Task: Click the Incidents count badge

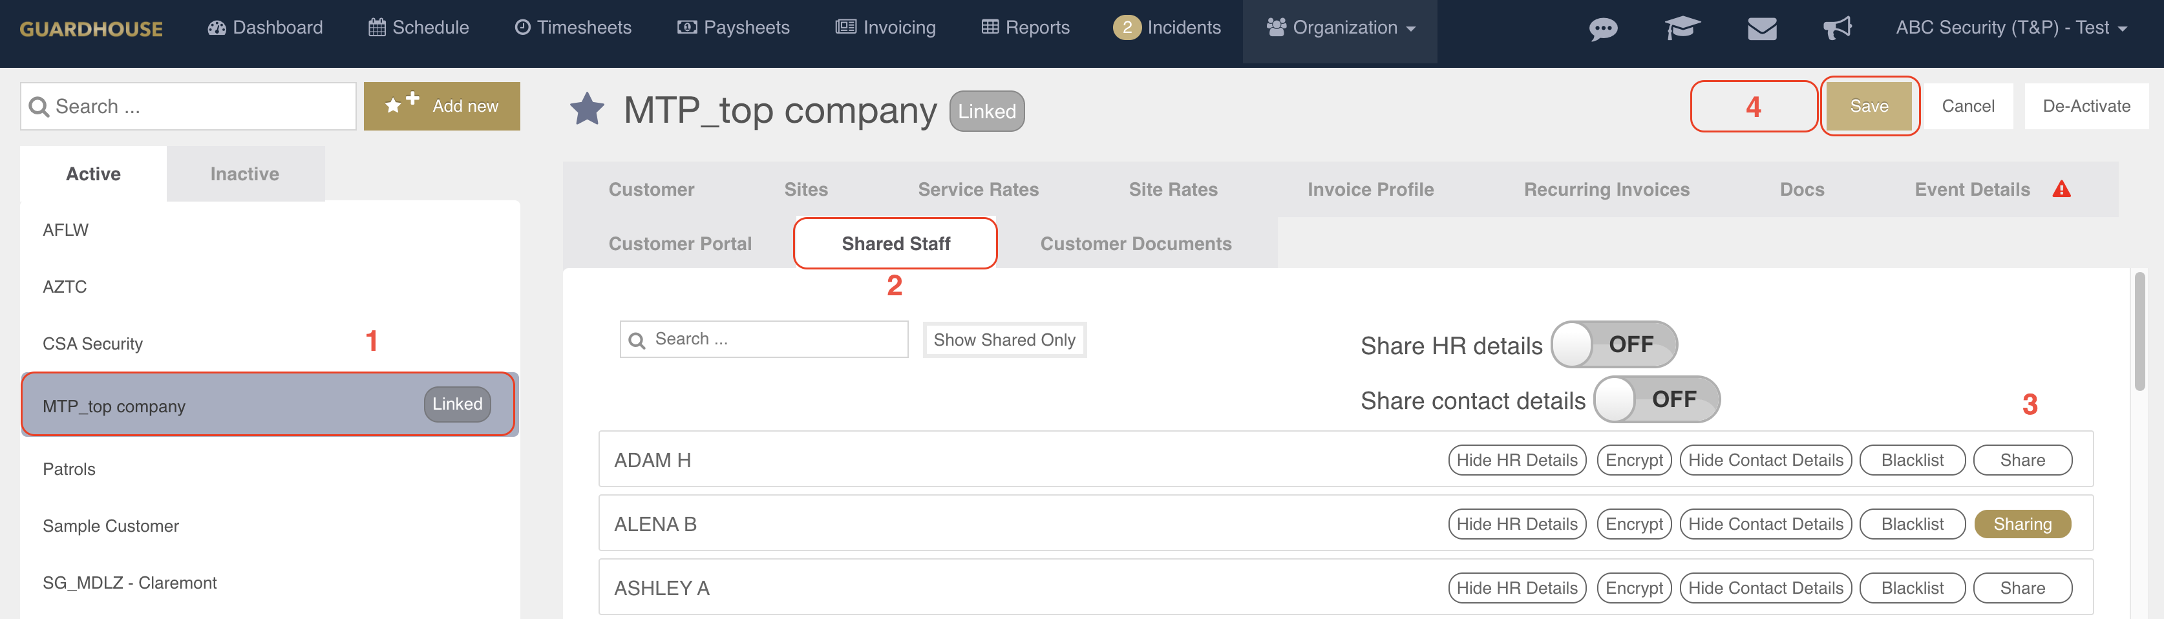Action: [1127, 28]
